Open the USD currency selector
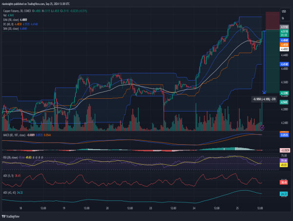This screenshot has height=221, width=293. (x=284, y=11)
